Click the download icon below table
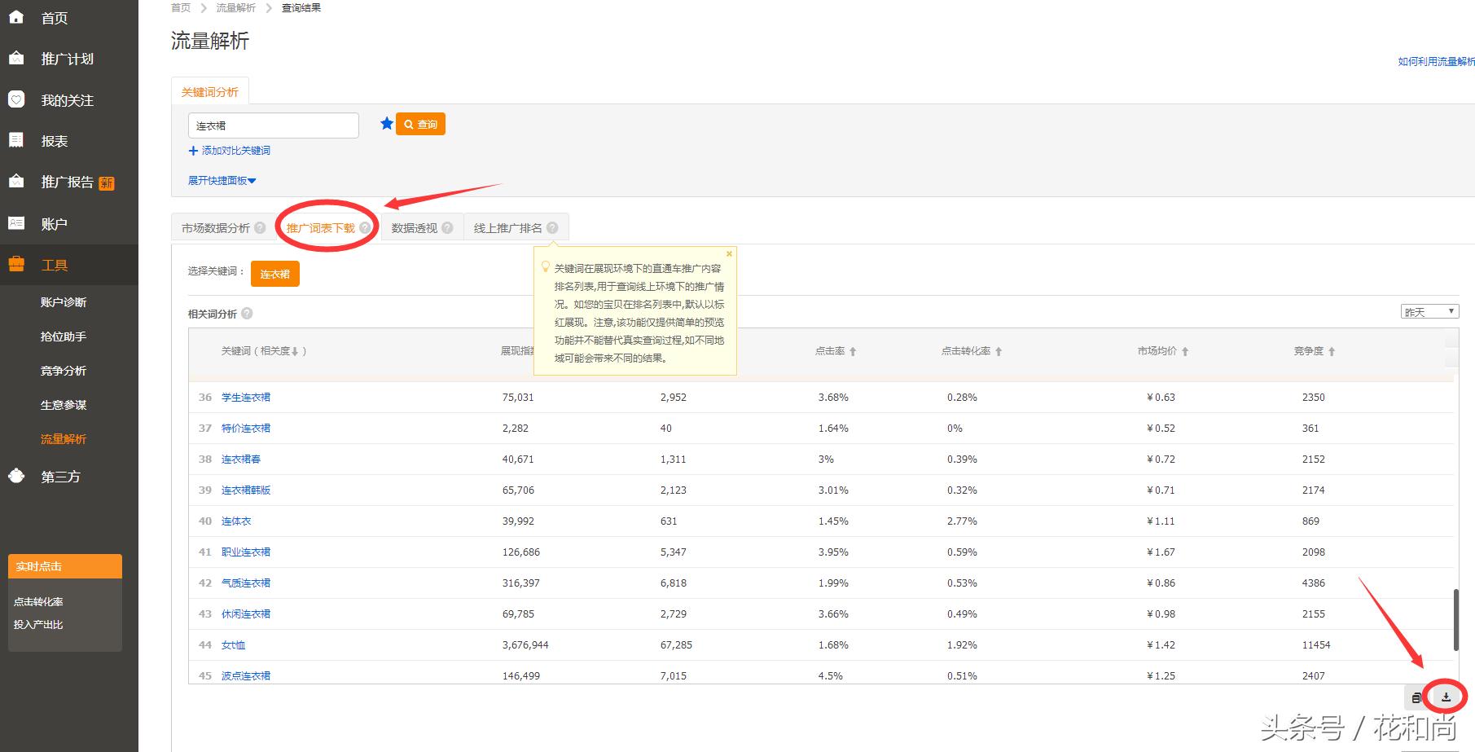This screenshot has height=752, width=1475. (1446, 697)
